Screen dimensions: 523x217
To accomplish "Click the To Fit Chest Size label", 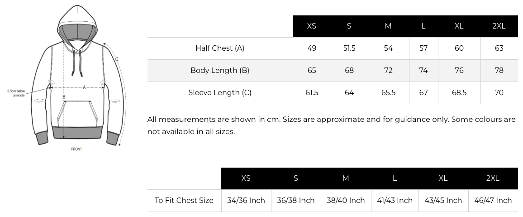I will [184, 200].
